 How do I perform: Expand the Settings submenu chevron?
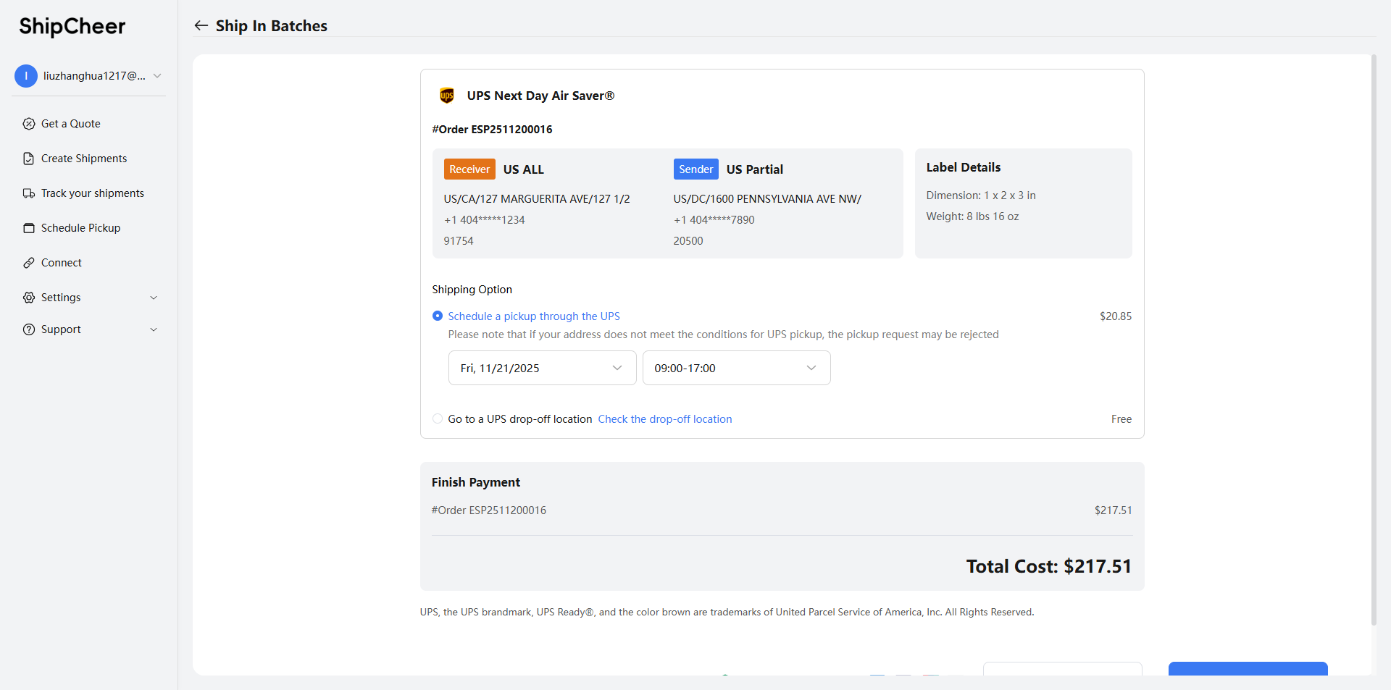coord(154,298)
